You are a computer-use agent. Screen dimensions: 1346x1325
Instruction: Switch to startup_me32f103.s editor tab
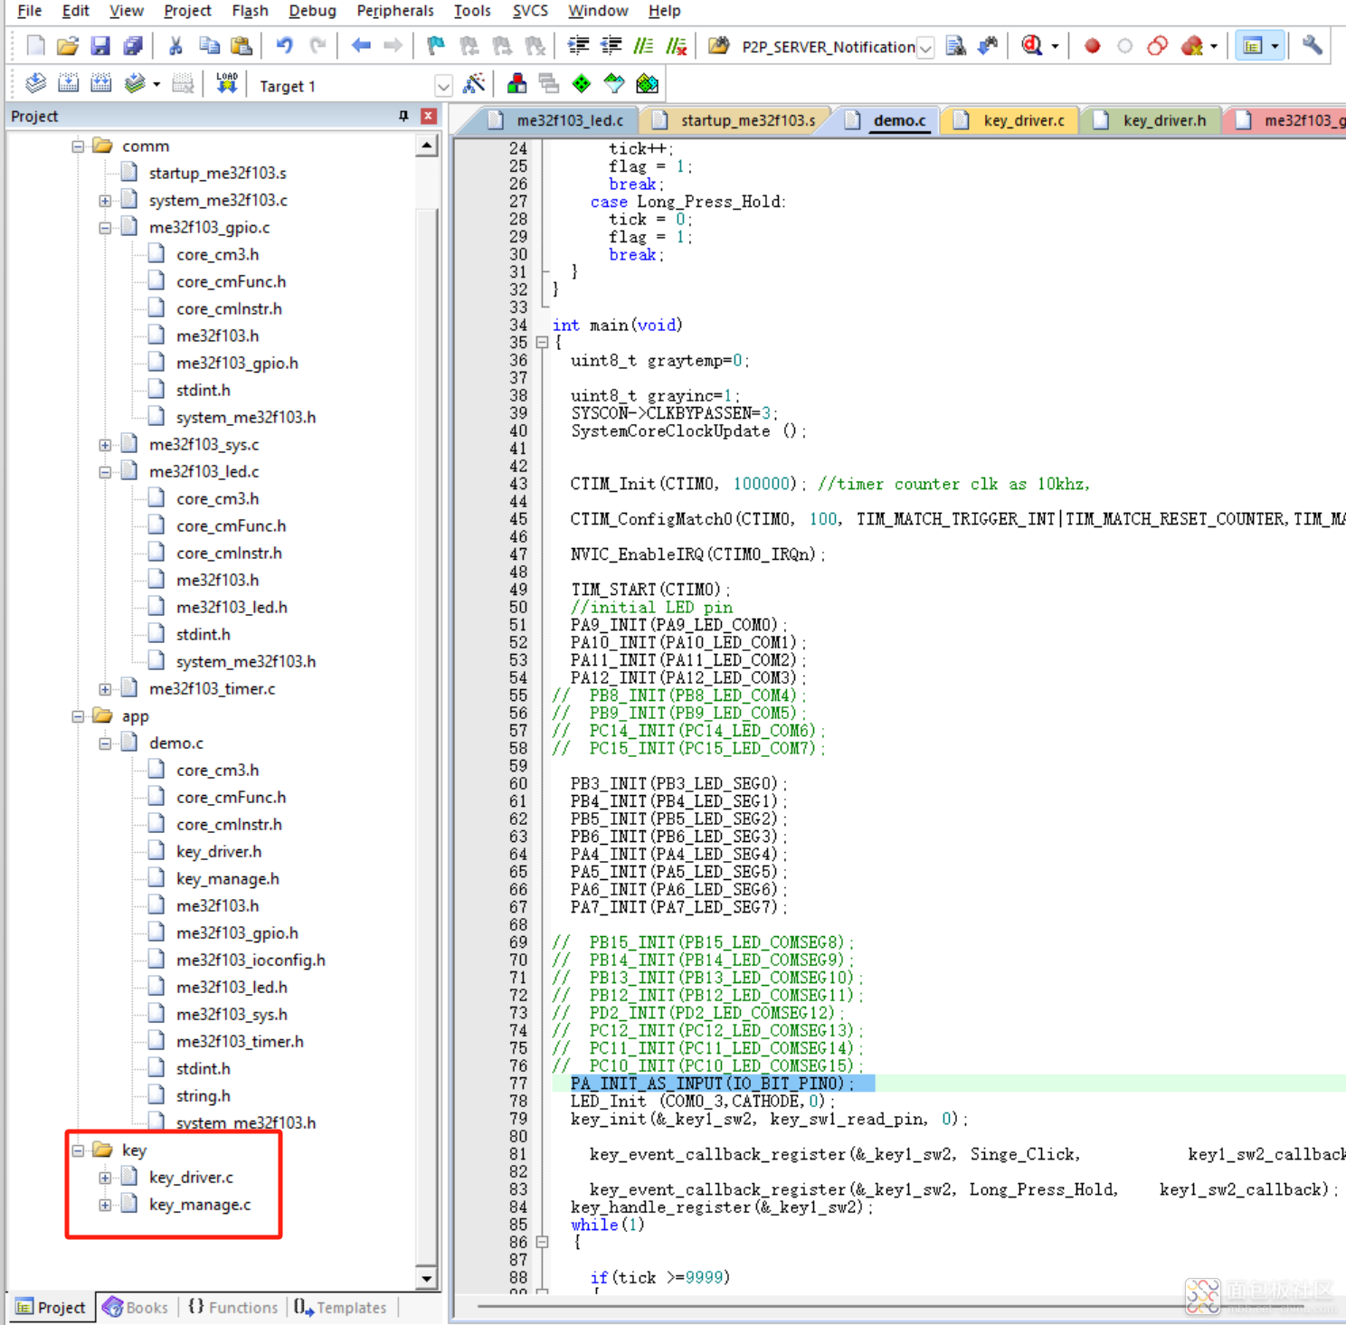point(735,120)
